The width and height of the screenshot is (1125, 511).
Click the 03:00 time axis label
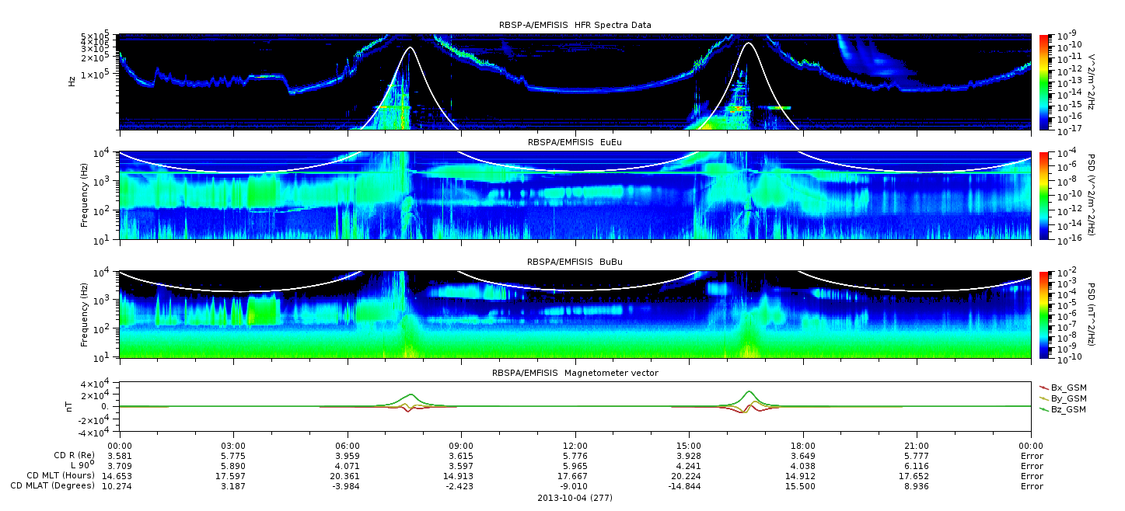(233, 445)
